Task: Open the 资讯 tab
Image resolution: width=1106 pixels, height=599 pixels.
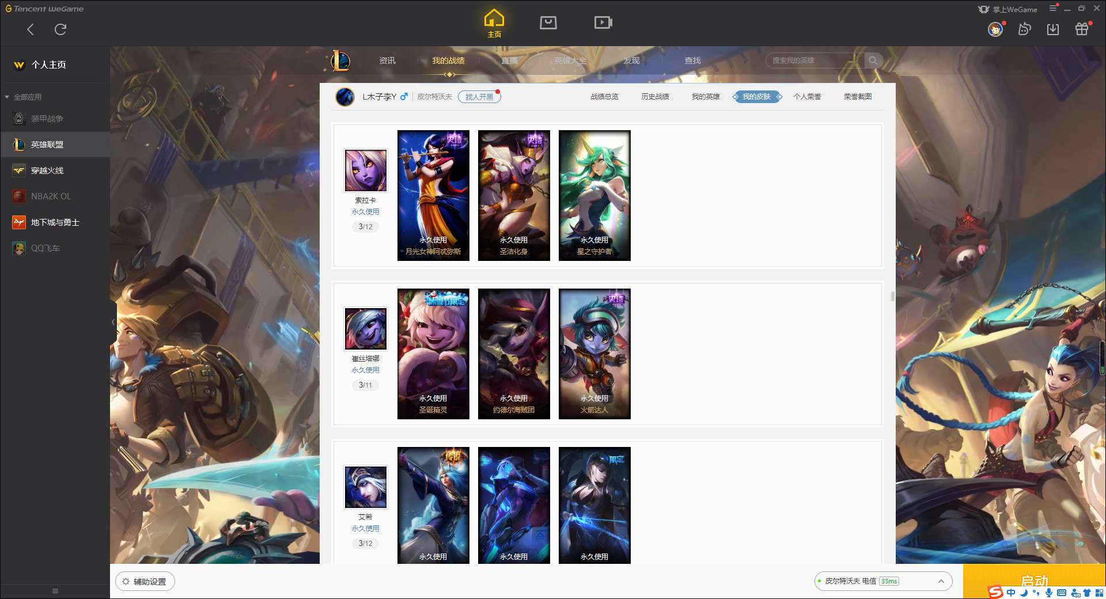Action: point(387,60)
